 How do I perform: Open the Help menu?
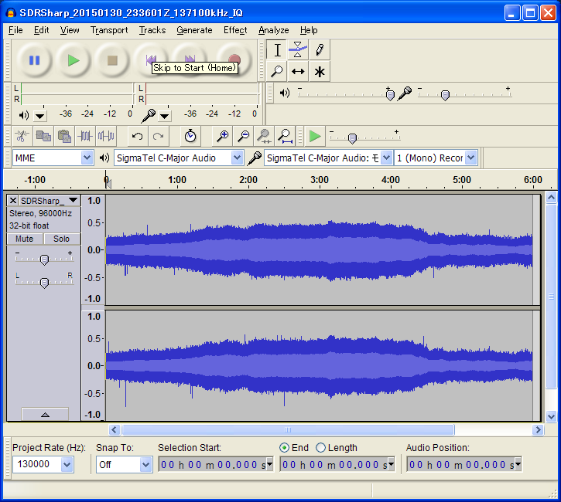click(309, 30)
